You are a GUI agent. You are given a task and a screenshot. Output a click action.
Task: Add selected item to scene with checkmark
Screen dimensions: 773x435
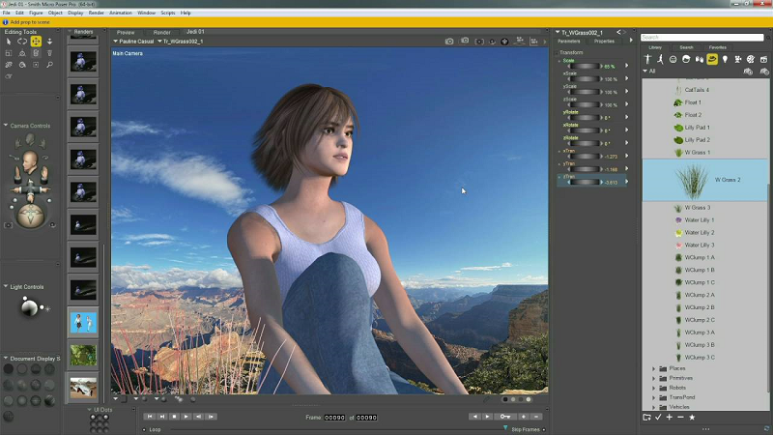[x=658, y=417]
